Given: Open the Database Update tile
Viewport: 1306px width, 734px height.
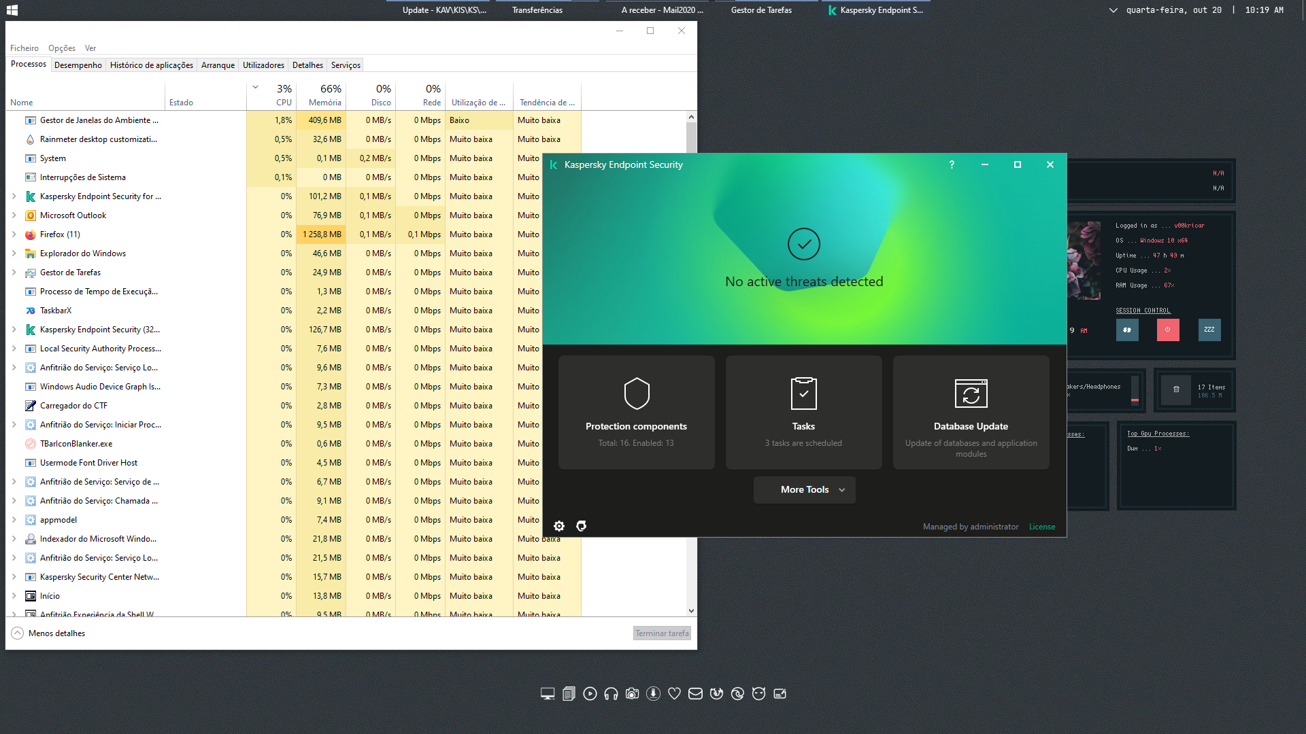Looking at the screenshot, I should pos(971,412).
